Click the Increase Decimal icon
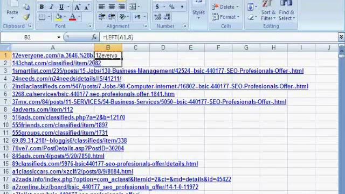This screenshot has height=194, width=345. click(x=157, y=17)
